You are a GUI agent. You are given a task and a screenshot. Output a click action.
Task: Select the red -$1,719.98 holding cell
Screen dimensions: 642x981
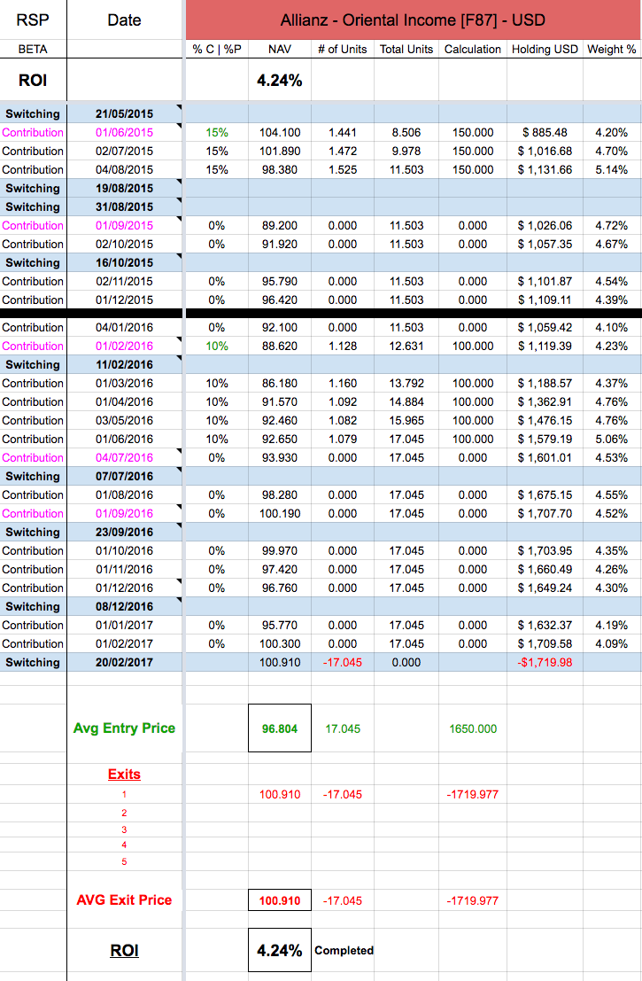pyautogui.click(x=545, y=663)
